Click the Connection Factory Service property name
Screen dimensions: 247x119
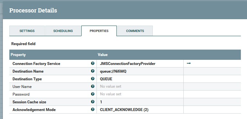36,64
